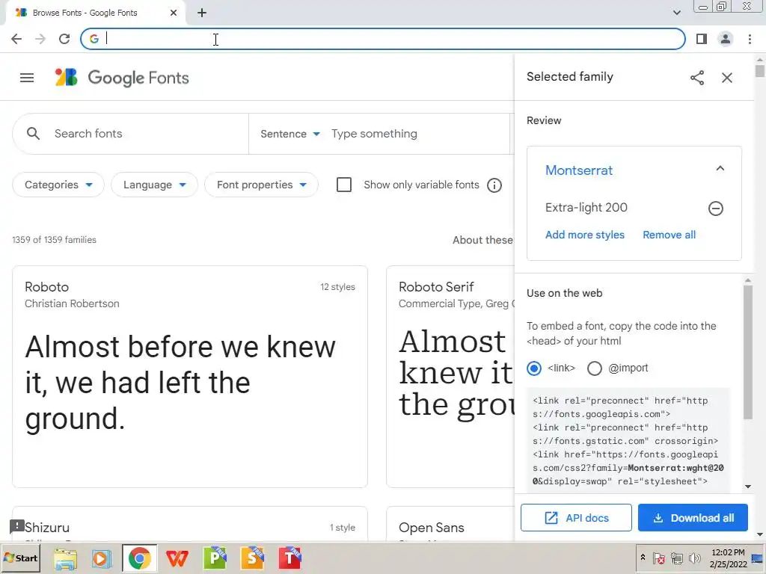This screenshot has height=574, width=766.
Task: Go back in browser history
Action: coord(16,39)
